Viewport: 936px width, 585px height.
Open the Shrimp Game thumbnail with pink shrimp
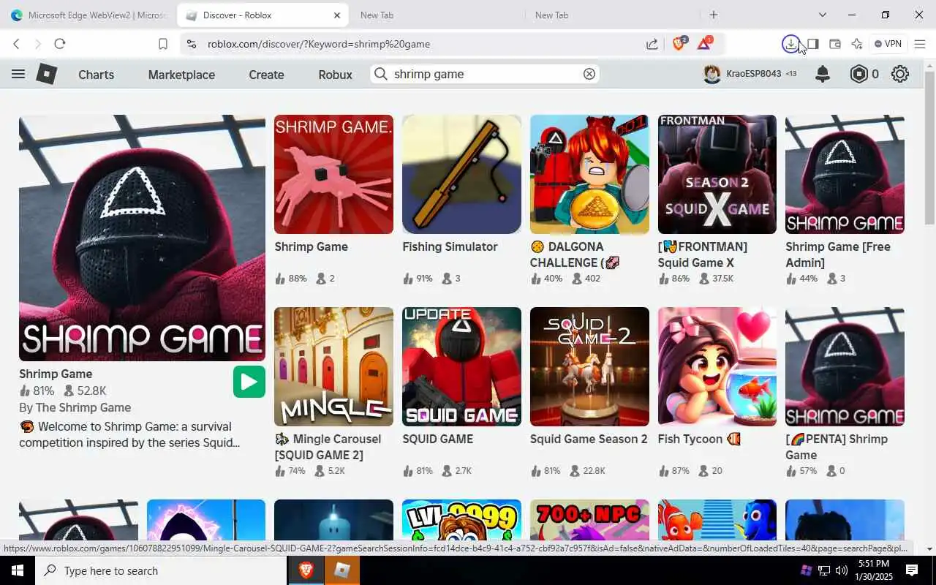tap(333, 174)
